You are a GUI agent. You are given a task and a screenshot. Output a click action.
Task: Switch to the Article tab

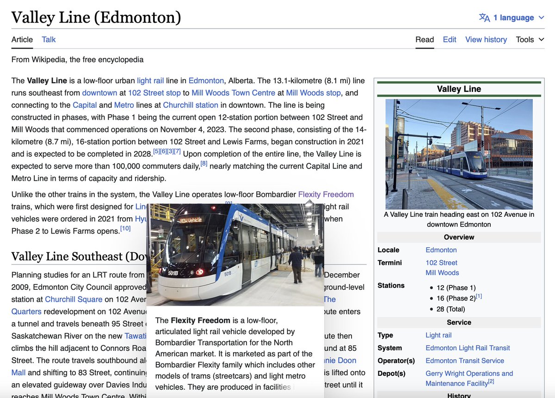[22, 40]
